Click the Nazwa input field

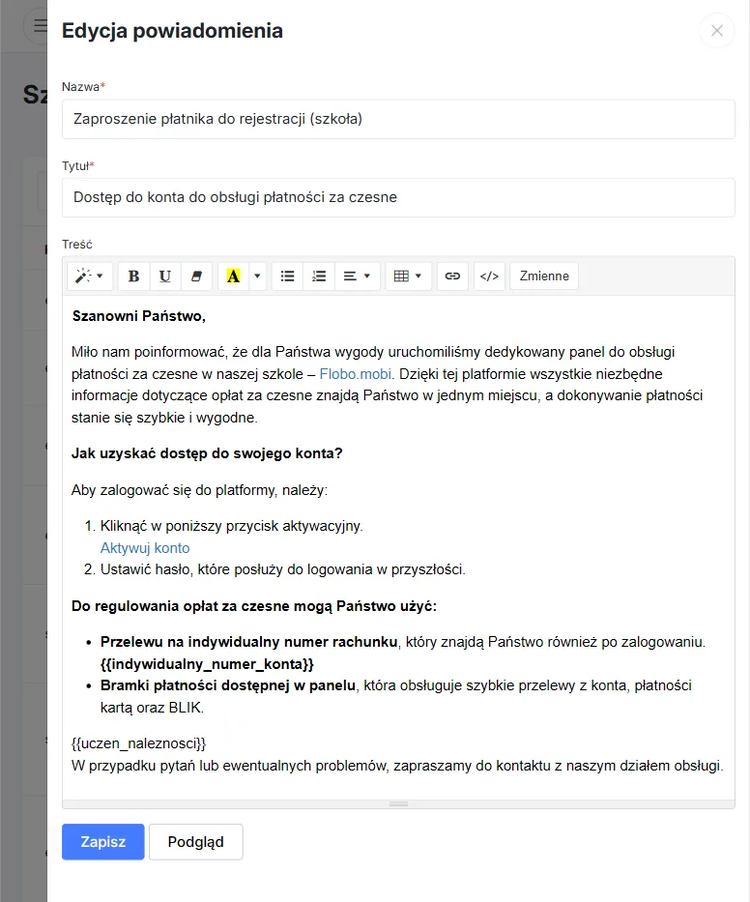click(398, 119)
